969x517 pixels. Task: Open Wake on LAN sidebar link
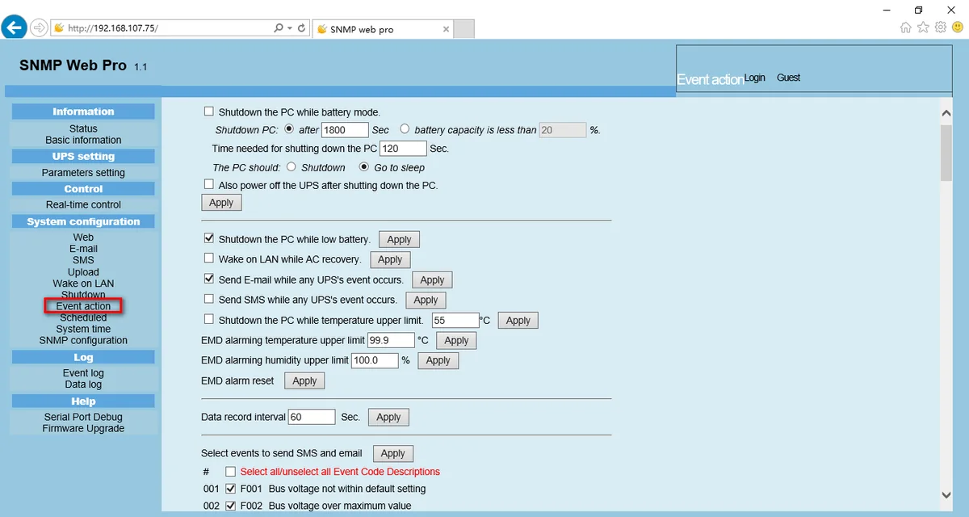pos(83,284)
